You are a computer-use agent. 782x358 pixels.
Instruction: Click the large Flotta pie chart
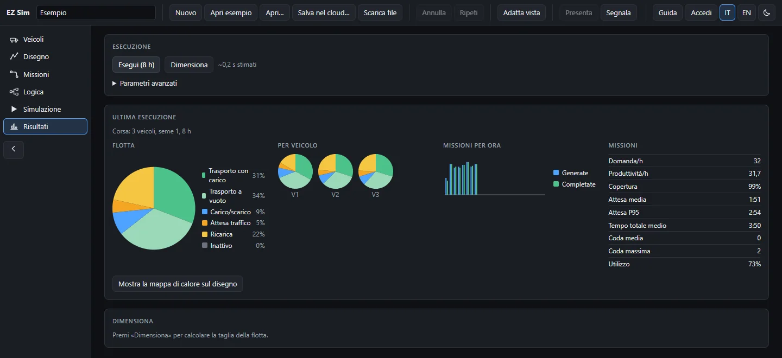[154, 208]
